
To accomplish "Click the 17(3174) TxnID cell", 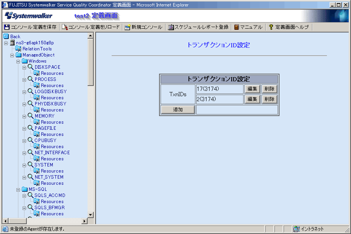I will 220,89.
